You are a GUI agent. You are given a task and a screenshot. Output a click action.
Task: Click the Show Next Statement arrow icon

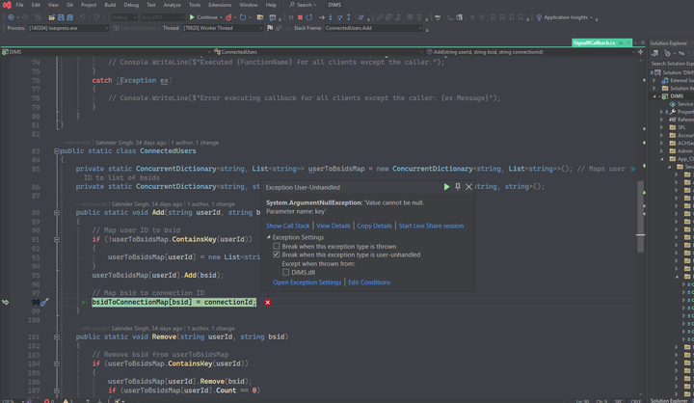pos(322,17)
